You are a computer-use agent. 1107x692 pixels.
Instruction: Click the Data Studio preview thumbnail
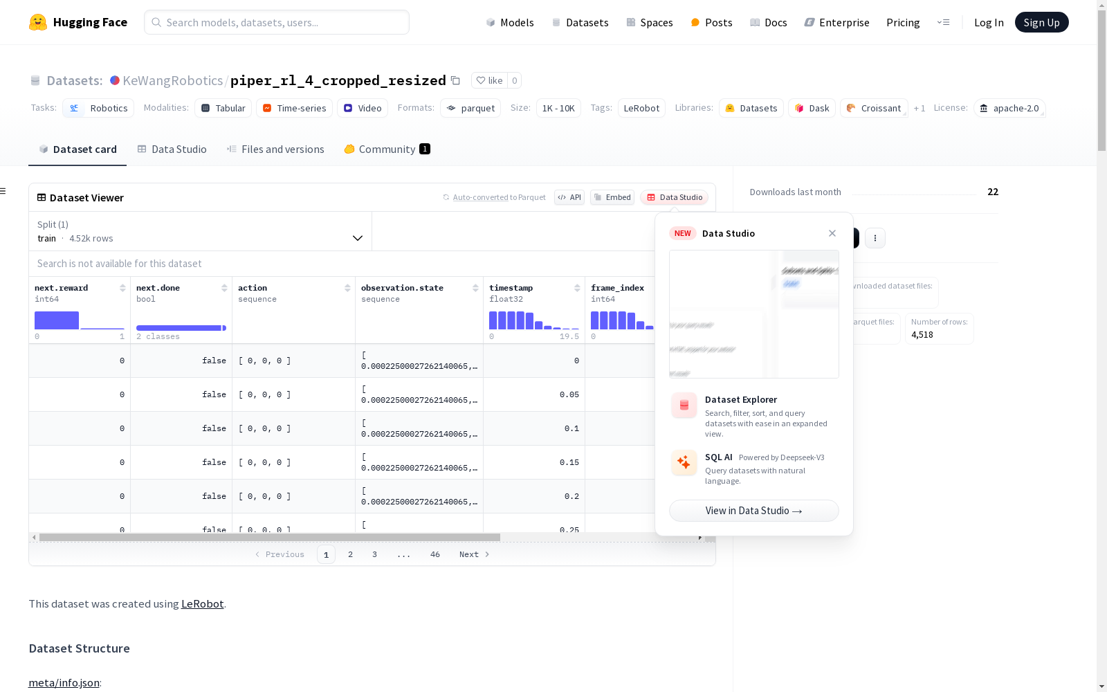(754, 314)
